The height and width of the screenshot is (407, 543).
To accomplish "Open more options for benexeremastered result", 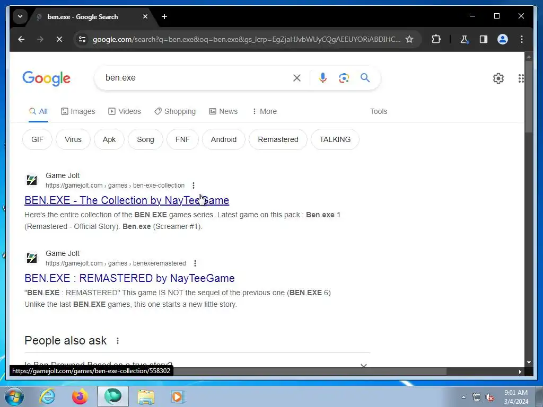I will coord(195,263).
